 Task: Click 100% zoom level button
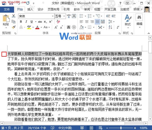coord(143,128)
